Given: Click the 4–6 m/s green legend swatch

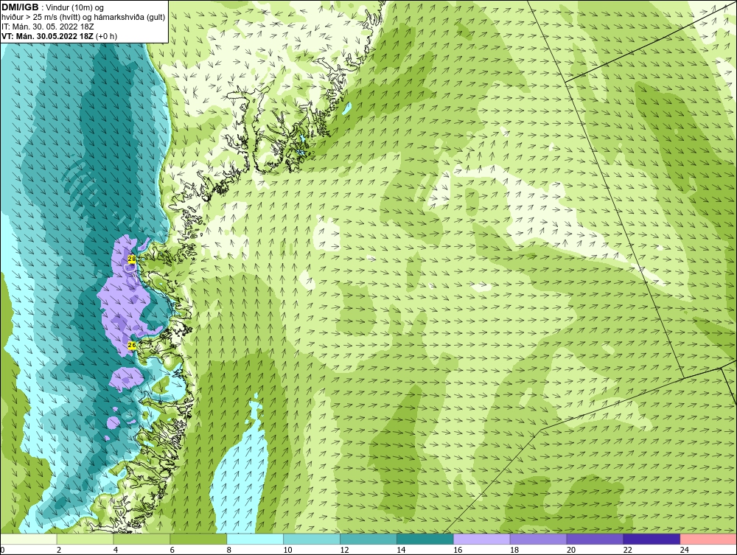Looking at the screenshot, I should pyautogui.click(x=142, y=539).
